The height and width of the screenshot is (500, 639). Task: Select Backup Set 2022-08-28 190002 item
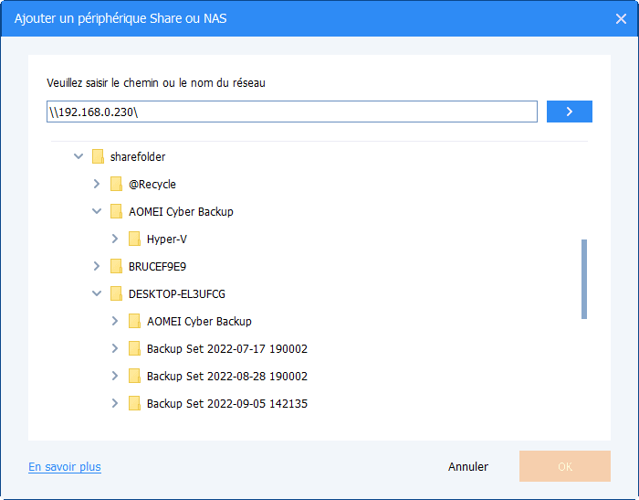tap(226, 377)
